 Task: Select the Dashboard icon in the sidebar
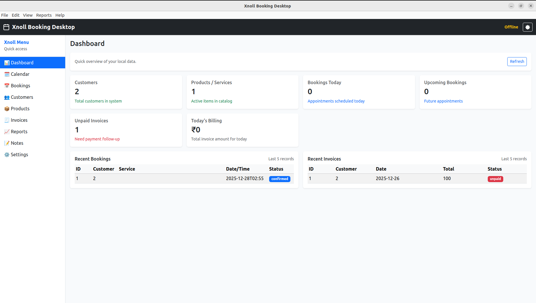click(x=7, y=63)
